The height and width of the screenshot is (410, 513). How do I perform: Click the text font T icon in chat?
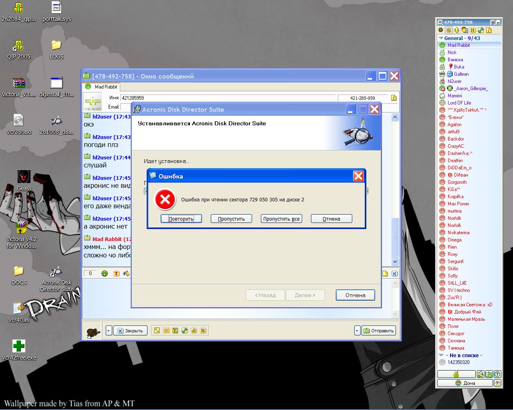[116, 273]
